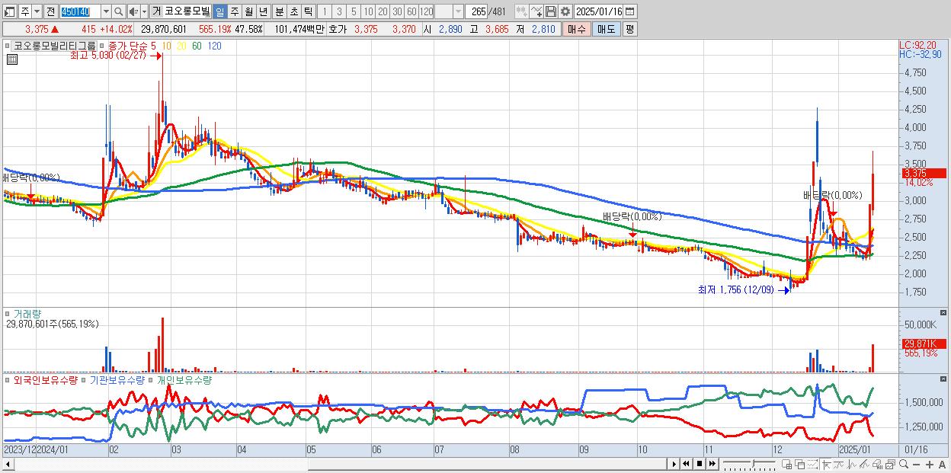Switch to the 월 monthly chart period

248,11
